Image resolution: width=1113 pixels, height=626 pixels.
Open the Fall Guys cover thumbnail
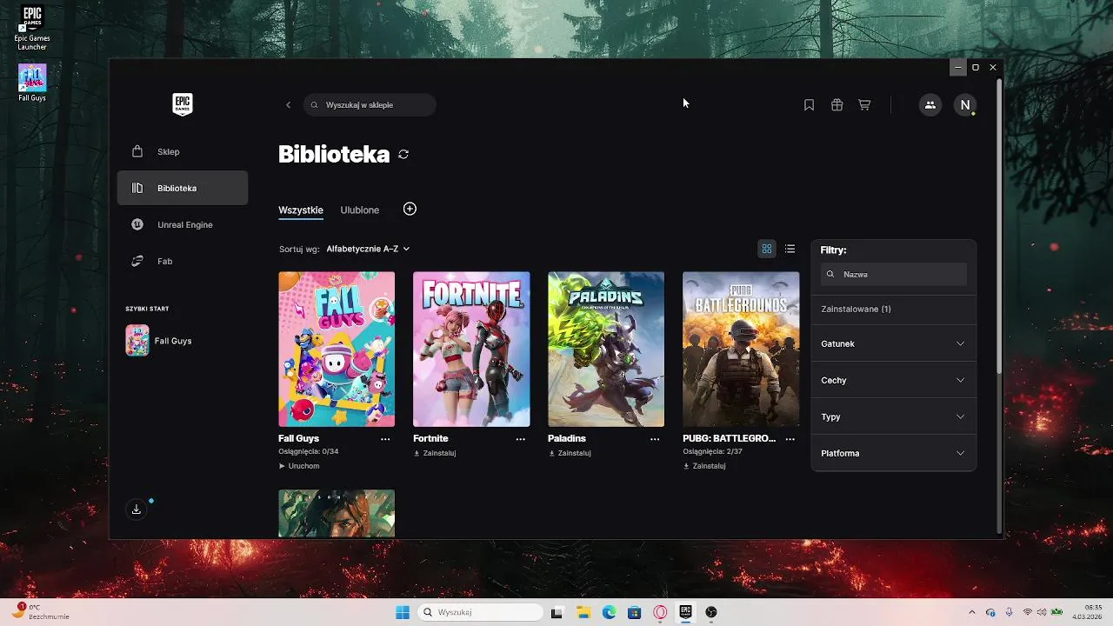pyautogui.click(x=337, y=350)
